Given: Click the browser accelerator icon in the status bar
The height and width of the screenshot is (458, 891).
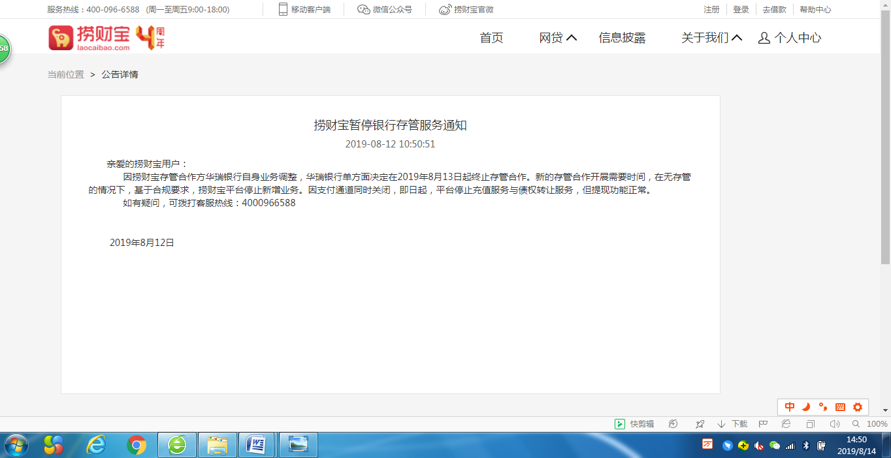Looking at the screenshot, I should (673, 424).
